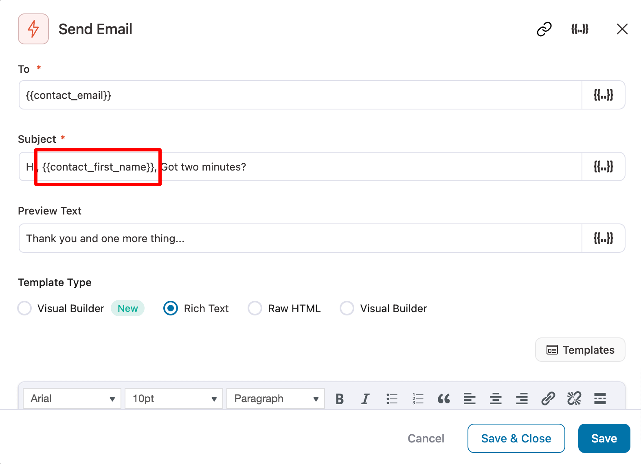Remove link with the unlink icon

tap(574, 399)
